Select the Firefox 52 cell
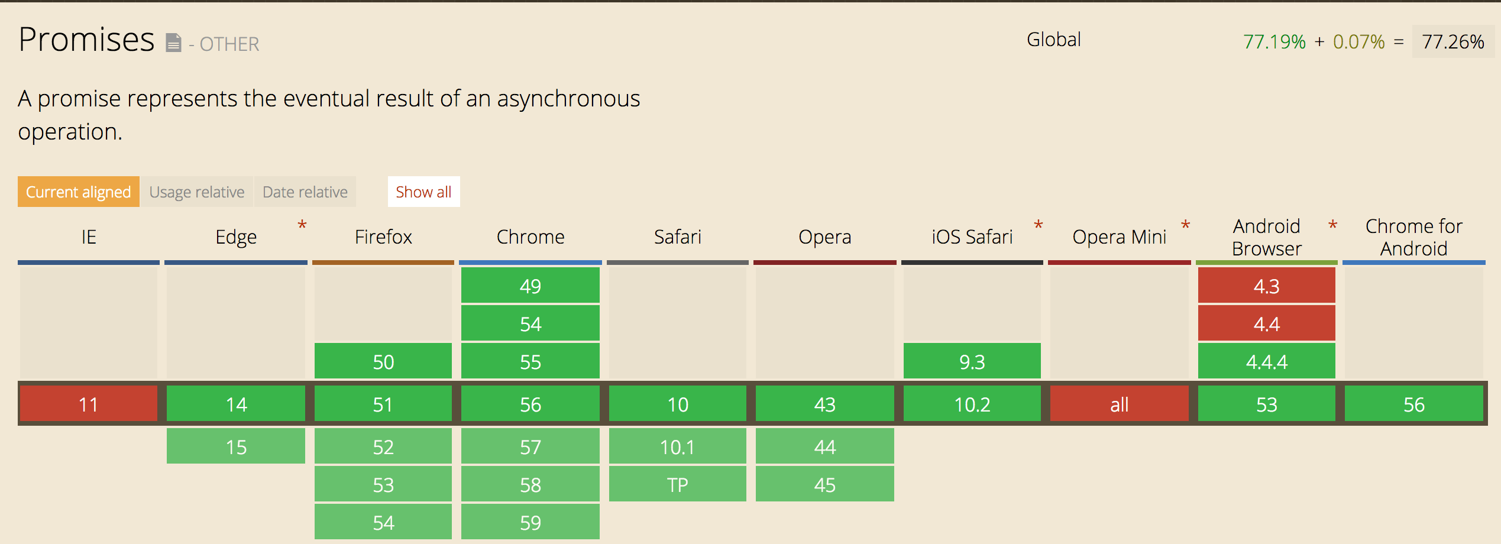The width and height of the screenshot is (1501, 544). 383,446
